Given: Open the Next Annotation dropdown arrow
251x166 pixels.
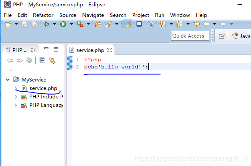Looking at the screenshot, I should pos(171,24).
